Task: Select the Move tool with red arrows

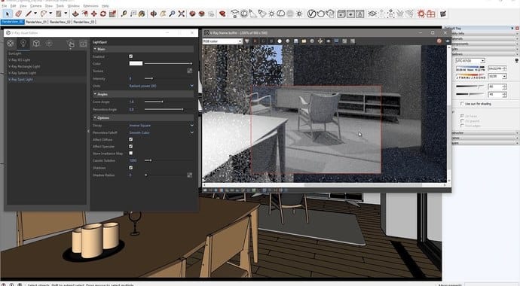Action: tap(94, 14)
